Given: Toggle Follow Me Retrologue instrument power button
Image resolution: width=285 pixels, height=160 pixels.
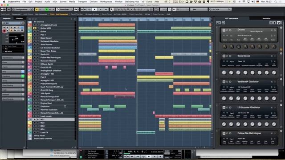Looking at the screenshot, I should click(224, 133).
